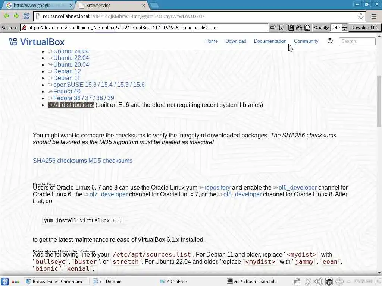Click the Go arrow next to the Address field
The height and width of the screenshot is (286, 382).
pos(273,28)
